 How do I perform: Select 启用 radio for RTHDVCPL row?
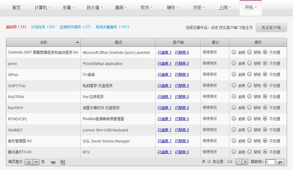pos(234,119)
